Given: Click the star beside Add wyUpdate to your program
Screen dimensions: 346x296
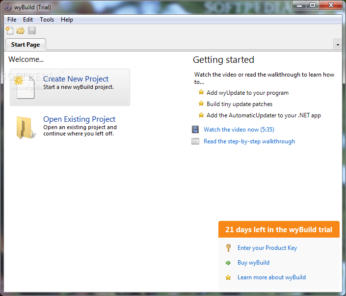Looking at the screenshot, I should [x=201, y=92].
